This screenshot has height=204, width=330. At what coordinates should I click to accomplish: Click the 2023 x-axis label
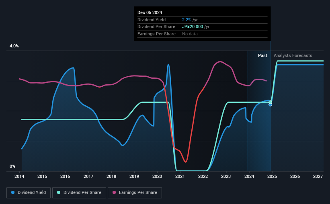coord(226,176)
